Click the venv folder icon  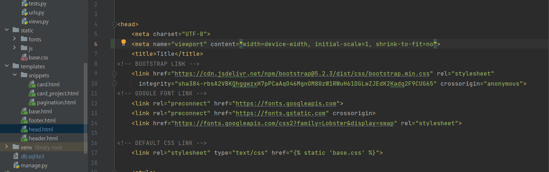coord(16,148)
